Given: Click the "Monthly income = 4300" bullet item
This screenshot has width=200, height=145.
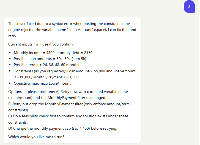Looking at the screenshot, I should pyautogui.click(x=53, y=53).
